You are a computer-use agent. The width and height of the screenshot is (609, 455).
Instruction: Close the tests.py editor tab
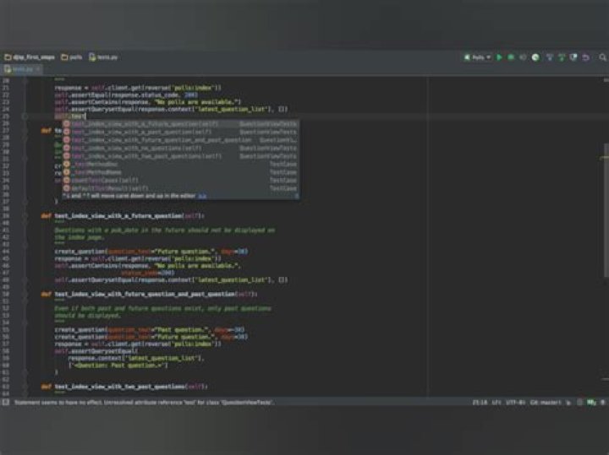38,69
